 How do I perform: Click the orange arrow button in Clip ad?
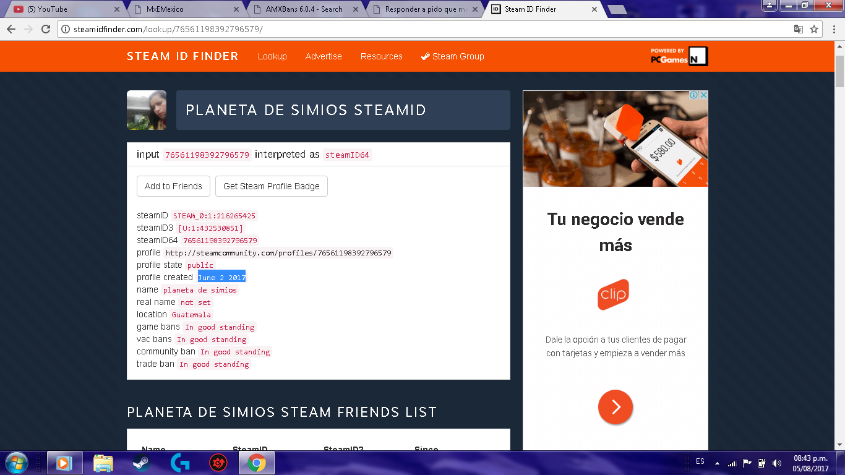616,407
